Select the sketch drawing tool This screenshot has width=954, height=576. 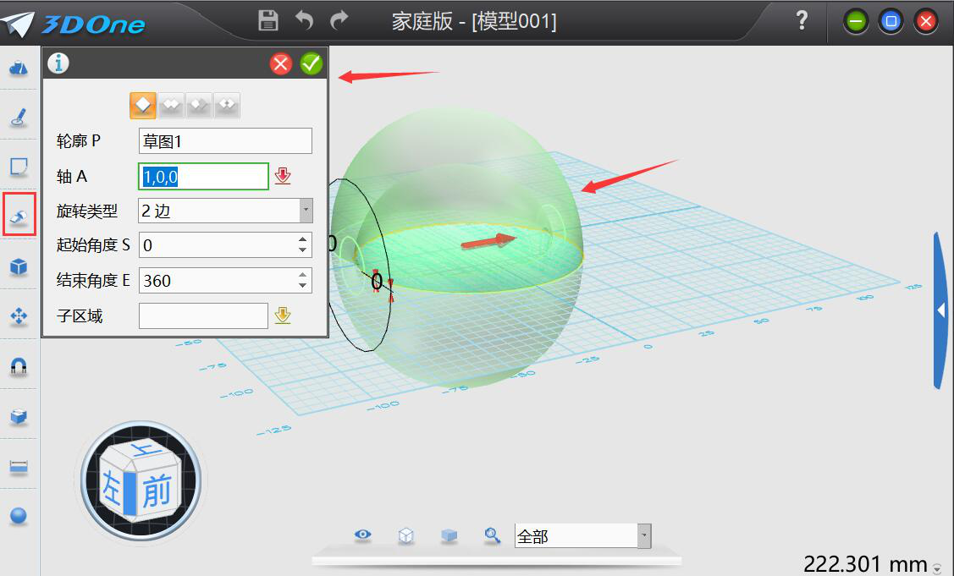coord(19,117)
